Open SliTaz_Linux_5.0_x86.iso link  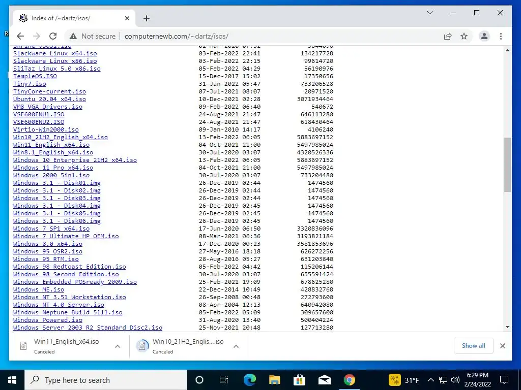click(x=57, y=69)
